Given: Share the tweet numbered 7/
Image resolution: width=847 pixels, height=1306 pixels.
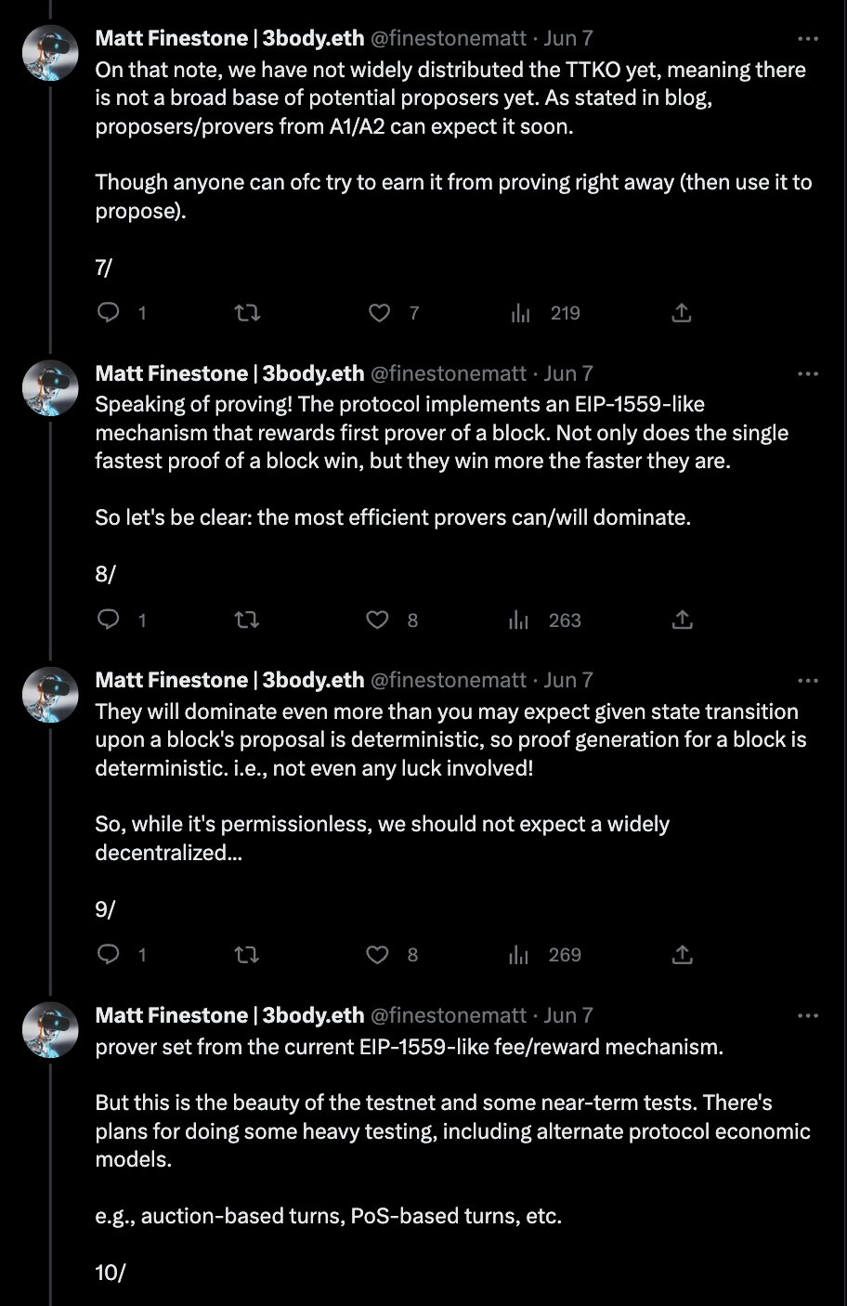Looking at the screenshot, I should [681, 313].
